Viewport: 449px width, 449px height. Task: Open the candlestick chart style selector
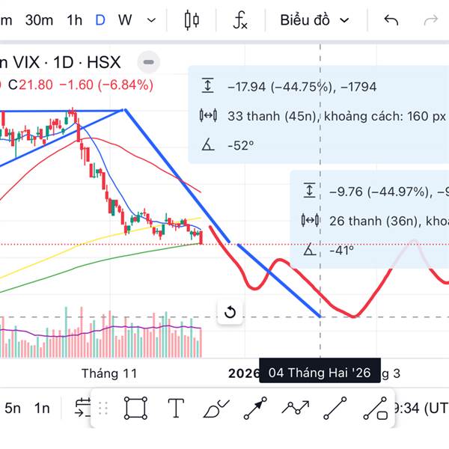click(192, 20)
